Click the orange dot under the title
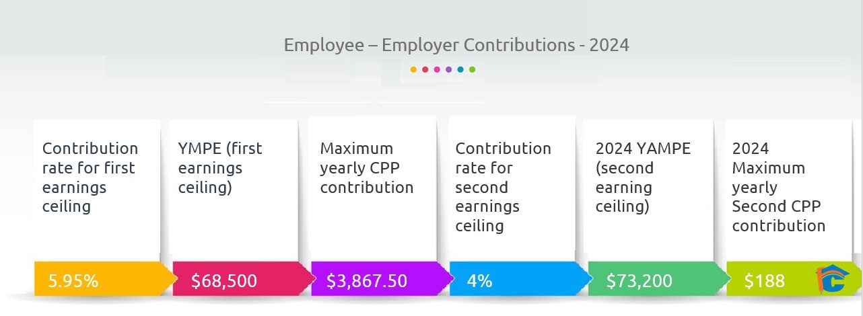 [x=413, y=69]
